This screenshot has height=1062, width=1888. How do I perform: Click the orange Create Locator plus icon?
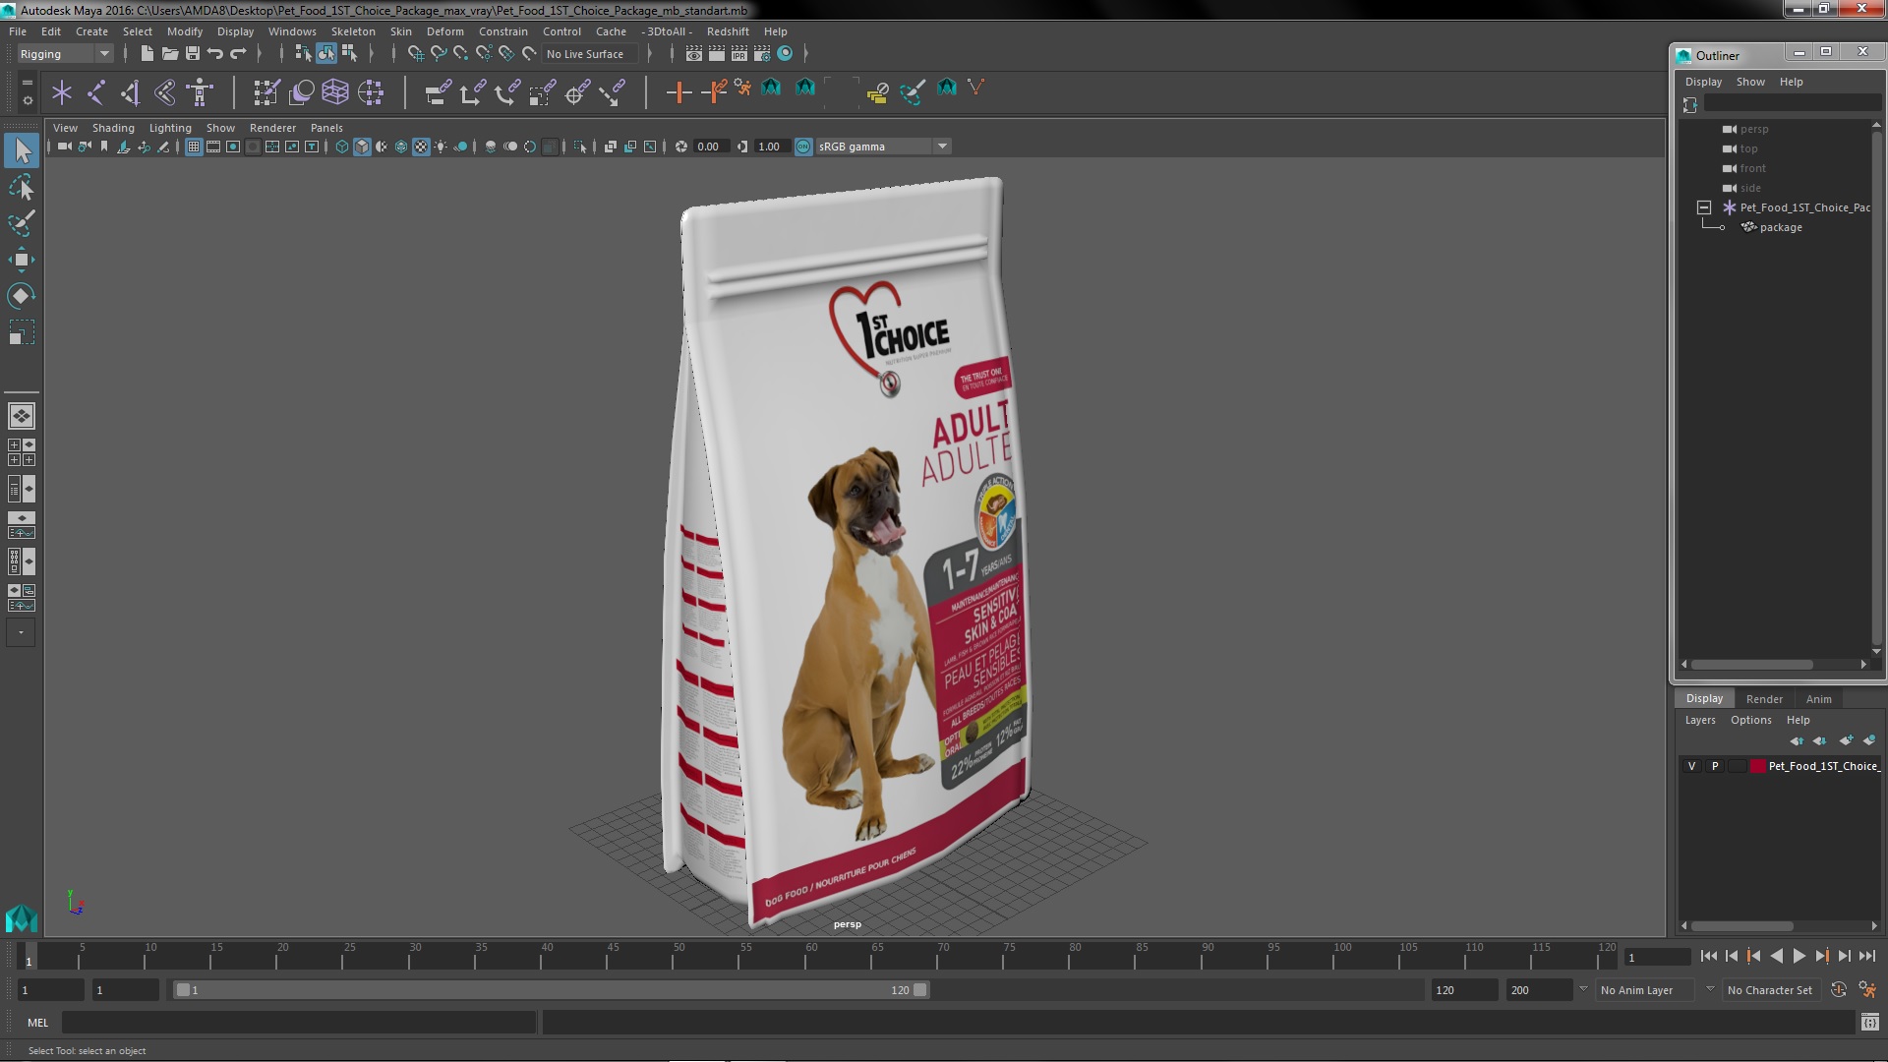click(x=678, y=92)
